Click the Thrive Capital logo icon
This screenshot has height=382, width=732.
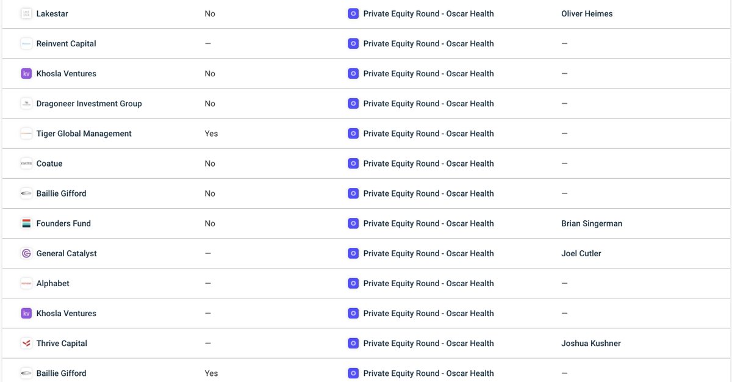[26, 344]
